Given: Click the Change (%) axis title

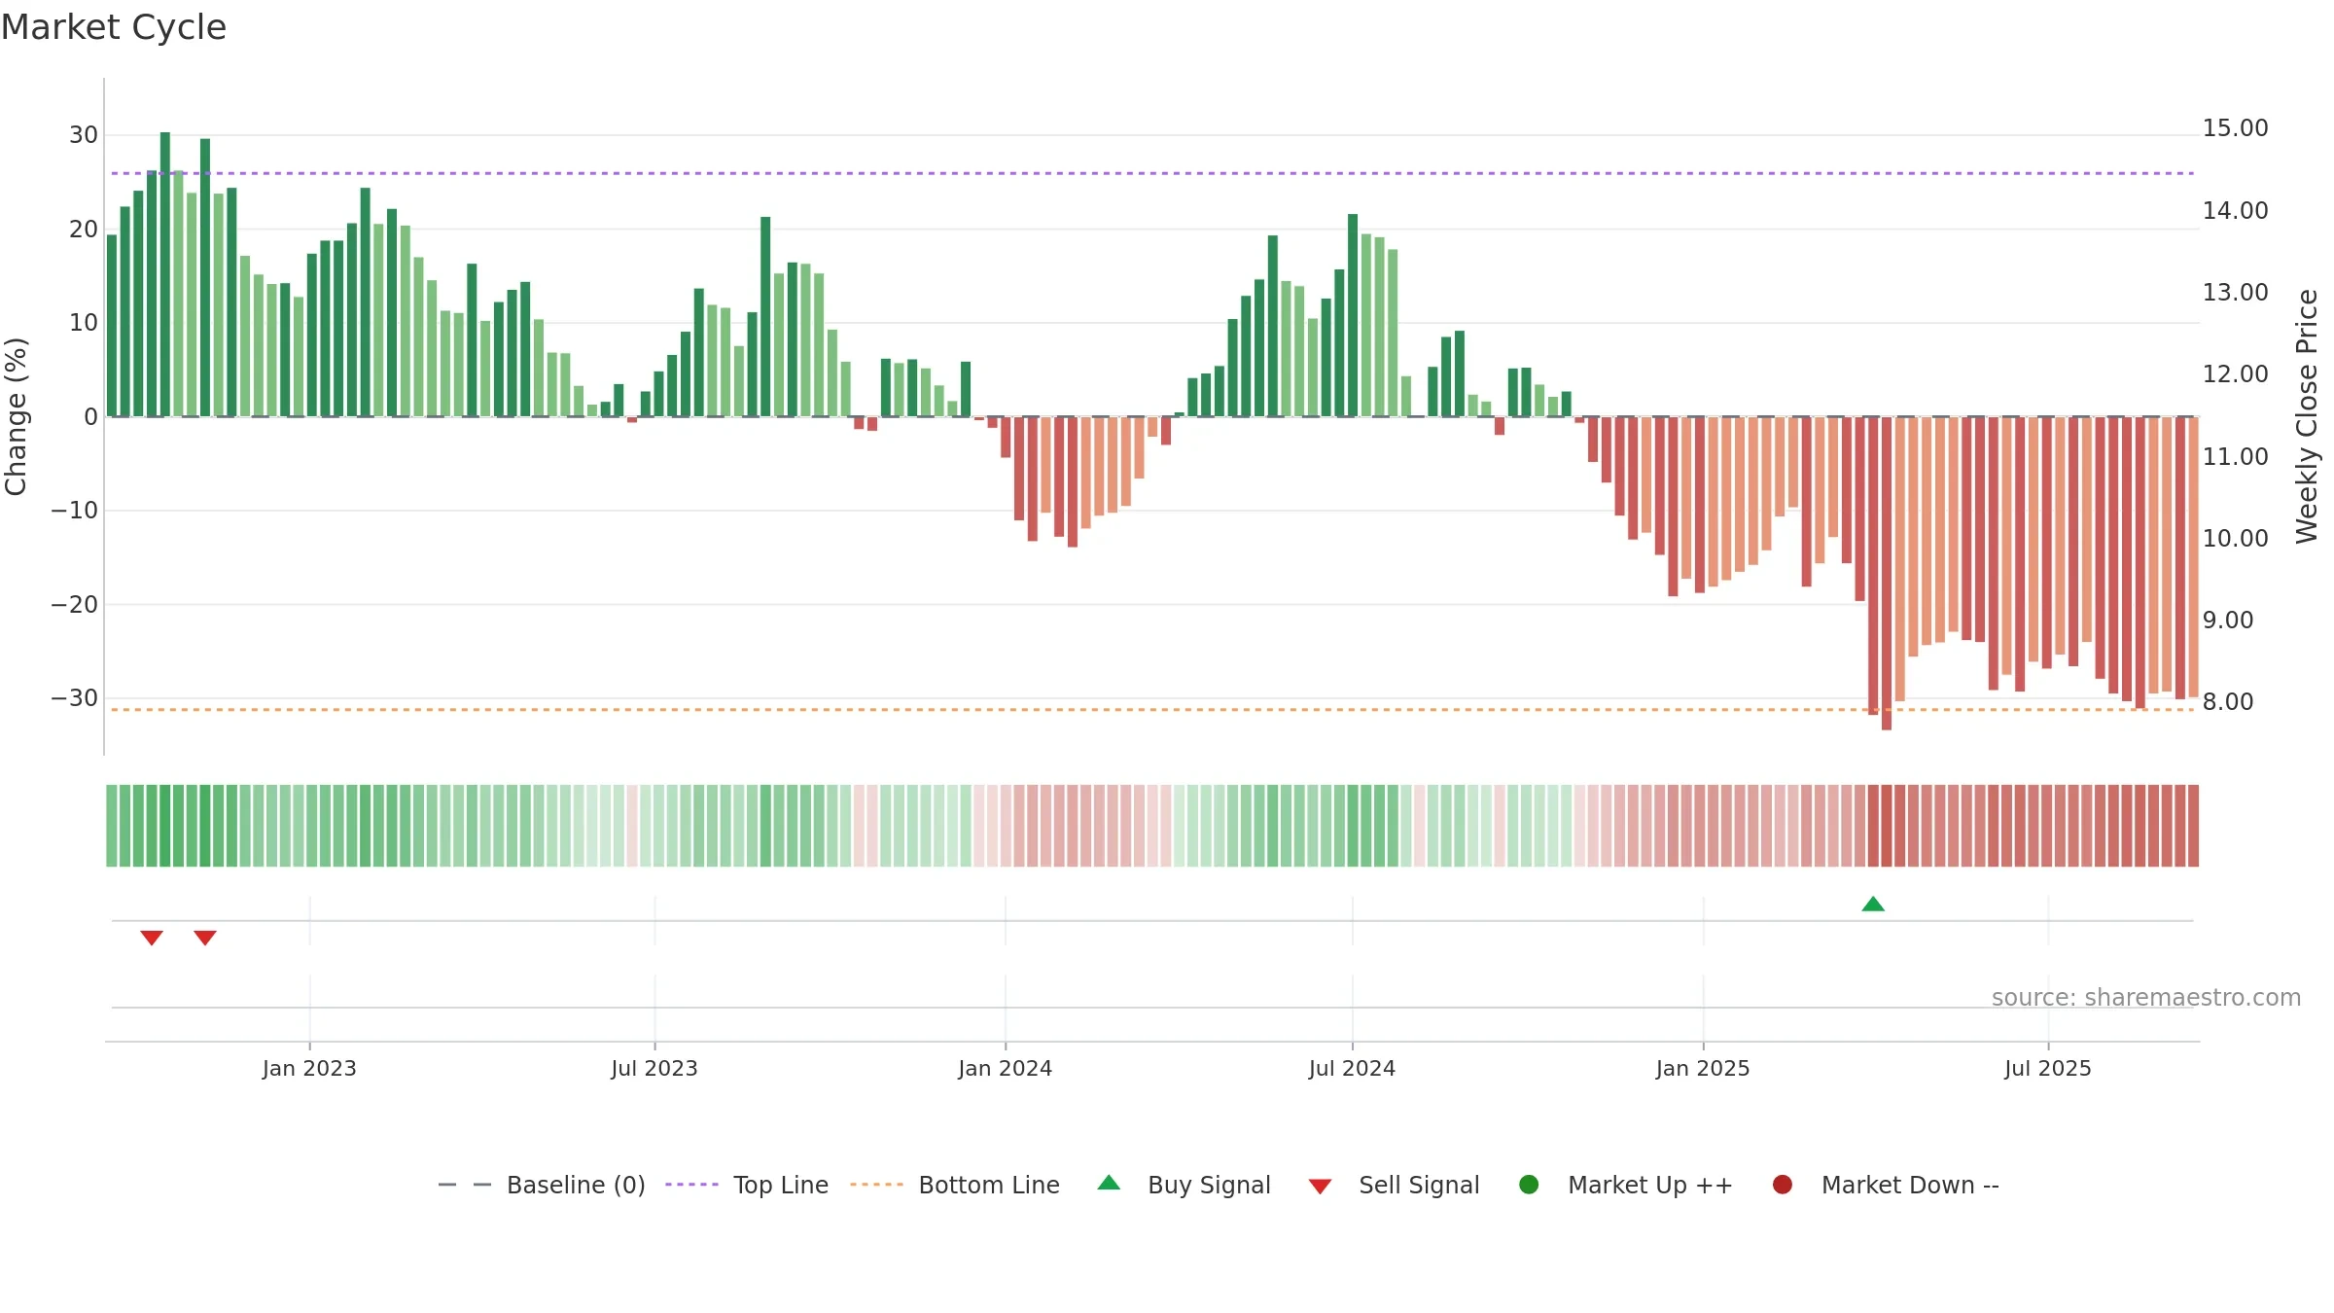Looking at the screenshot, I should (17, 416).
